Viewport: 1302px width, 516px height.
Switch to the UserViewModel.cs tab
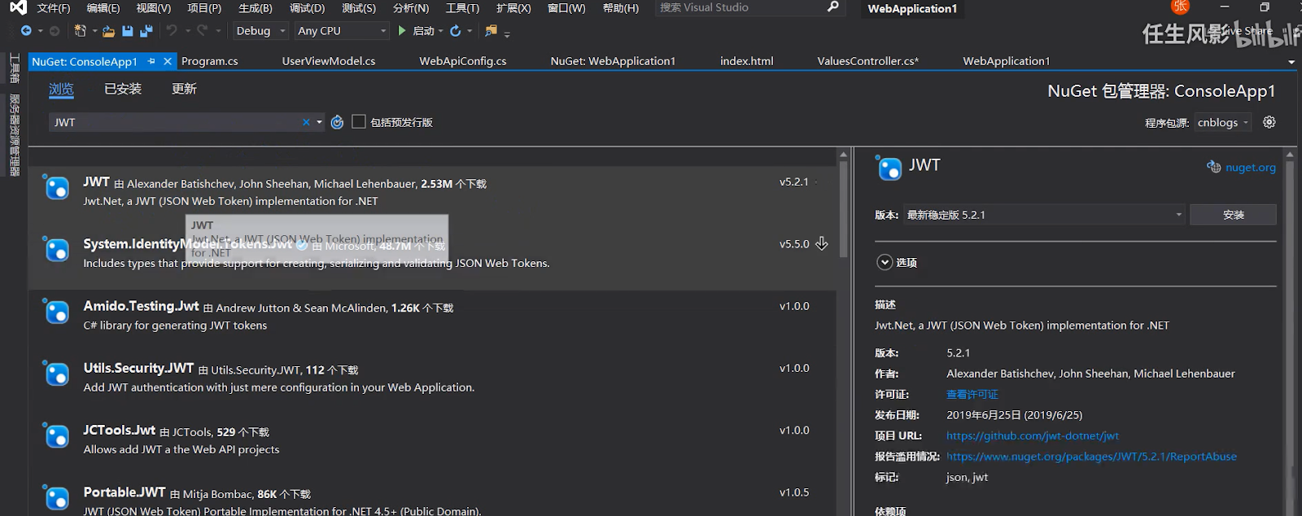[x=329, y=61]
